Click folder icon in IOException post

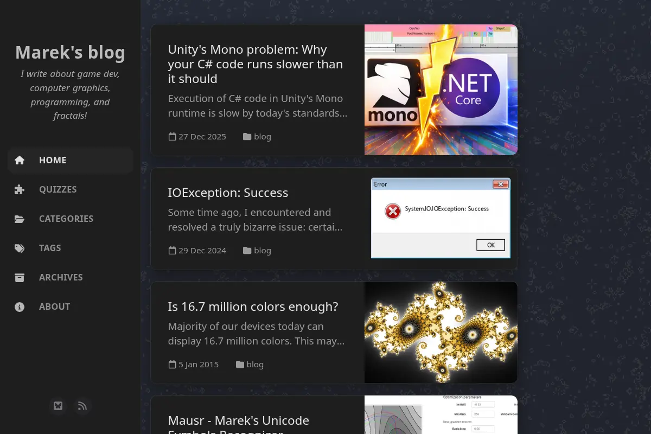coord(247,250)
